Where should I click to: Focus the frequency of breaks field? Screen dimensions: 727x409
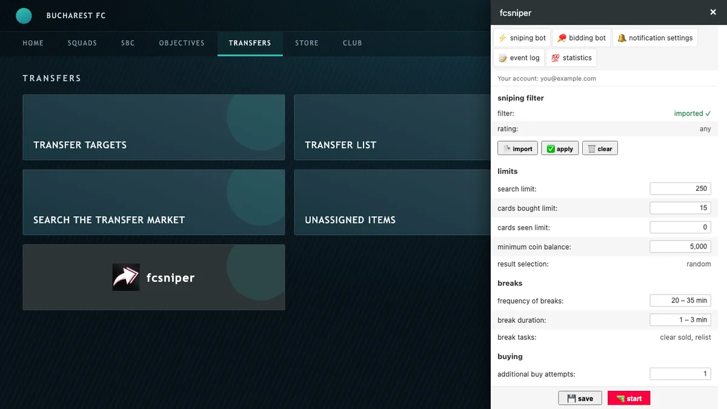(680, 301)
